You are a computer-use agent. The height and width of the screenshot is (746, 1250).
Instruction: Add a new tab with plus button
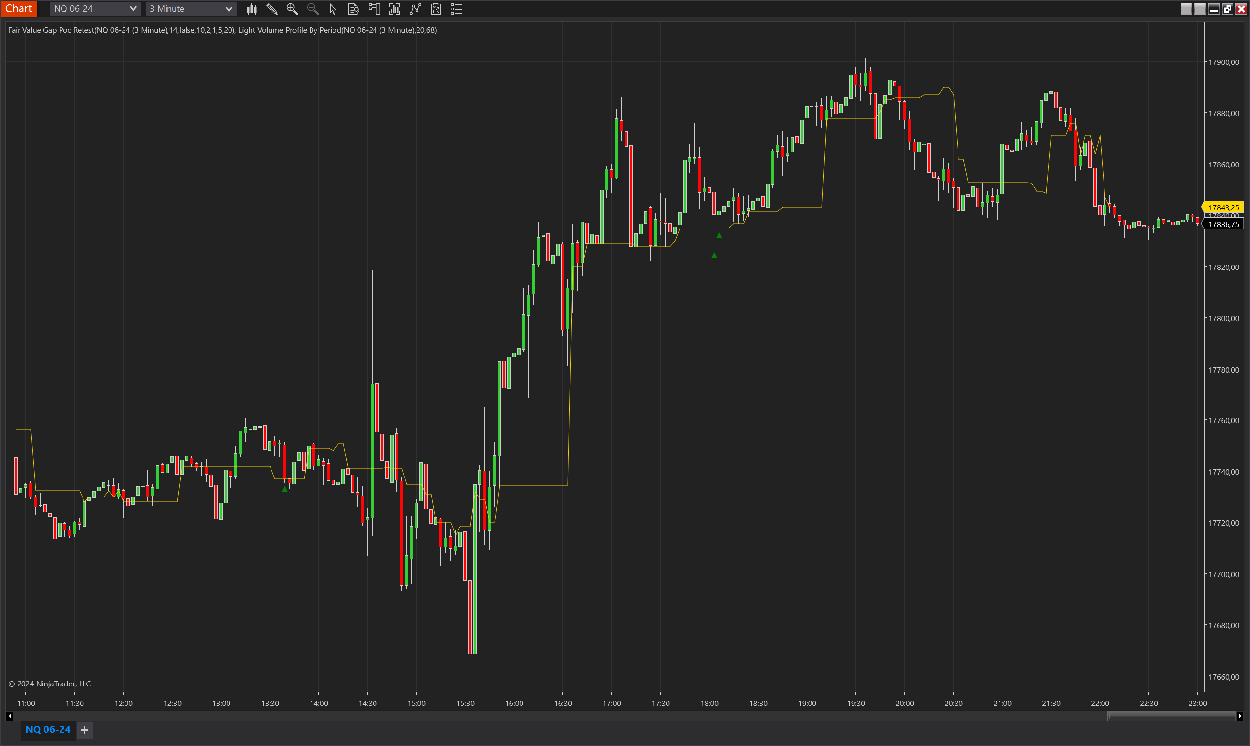pos(85,730)
